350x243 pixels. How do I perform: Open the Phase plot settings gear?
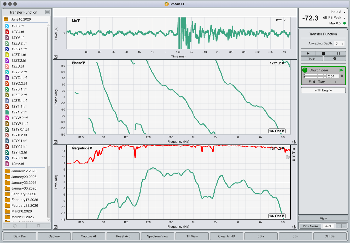(x=294, y=142)
